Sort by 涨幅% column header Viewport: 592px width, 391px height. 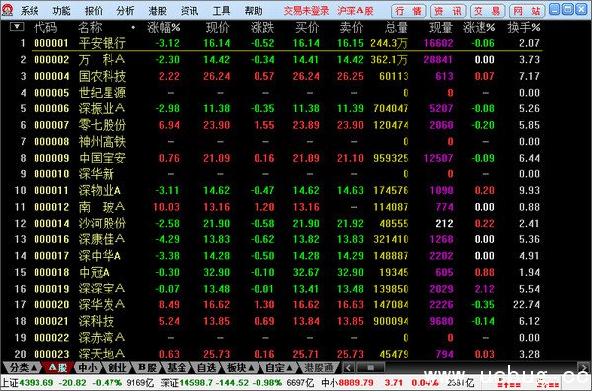[x=164, y=28]
